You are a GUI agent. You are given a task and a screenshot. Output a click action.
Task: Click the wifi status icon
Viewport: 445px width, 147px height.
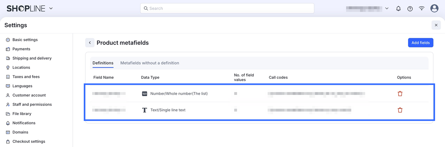pos(421,8)
